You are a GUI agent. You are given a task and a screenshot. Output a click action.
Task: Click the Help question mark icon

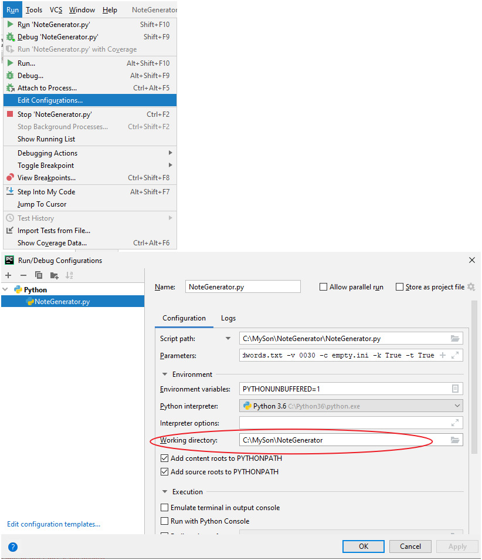[13, 546]
